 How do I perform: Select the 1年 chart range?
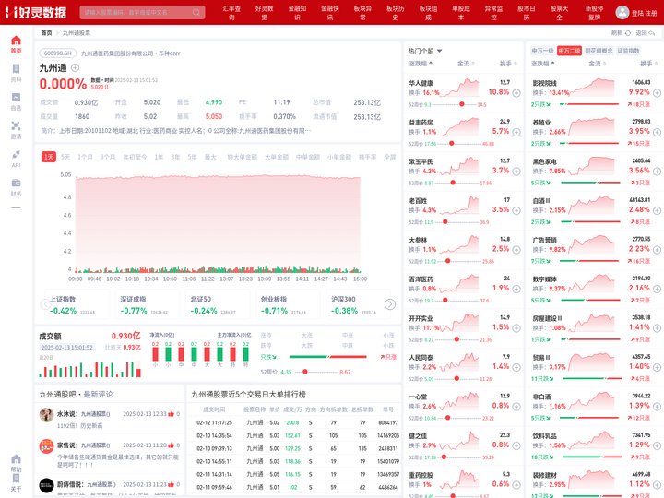[x=159, y=157]
